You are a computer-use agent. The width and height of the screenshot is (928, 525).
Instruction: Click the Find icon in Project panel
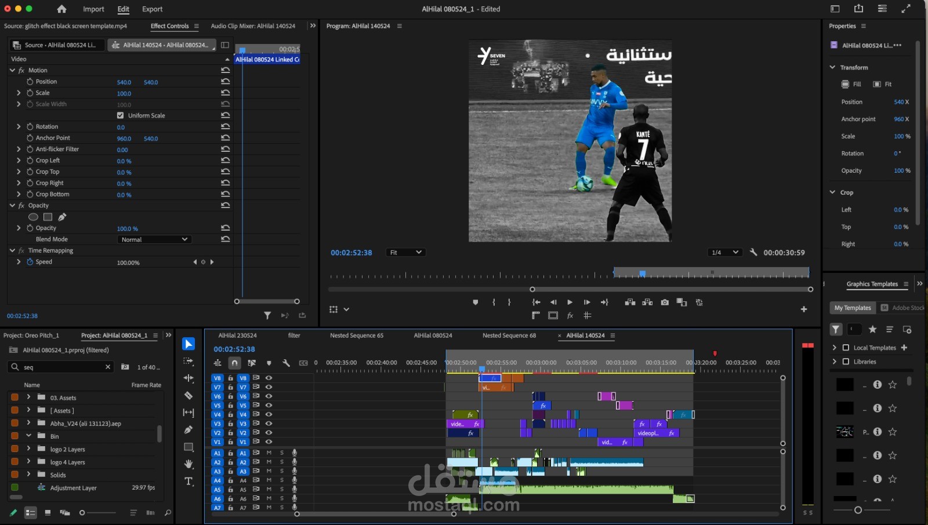coord(168,513)
